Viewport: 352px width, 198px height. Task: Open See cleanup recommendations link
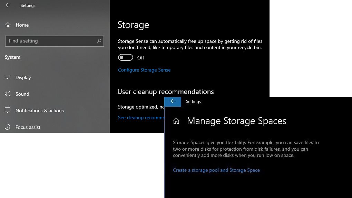pyautogui.click(x=141, y=117)
